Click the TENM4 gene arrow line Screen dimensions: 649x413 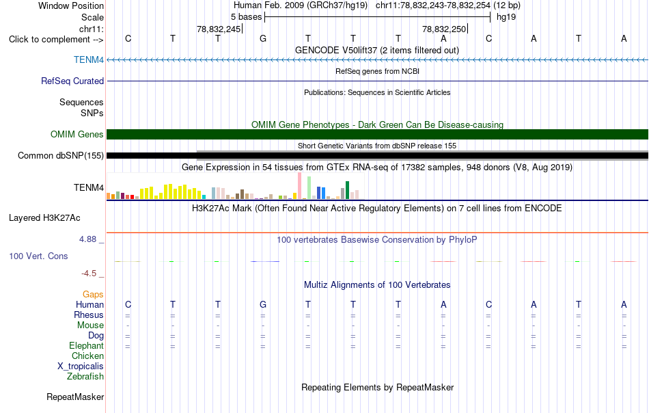378,60
